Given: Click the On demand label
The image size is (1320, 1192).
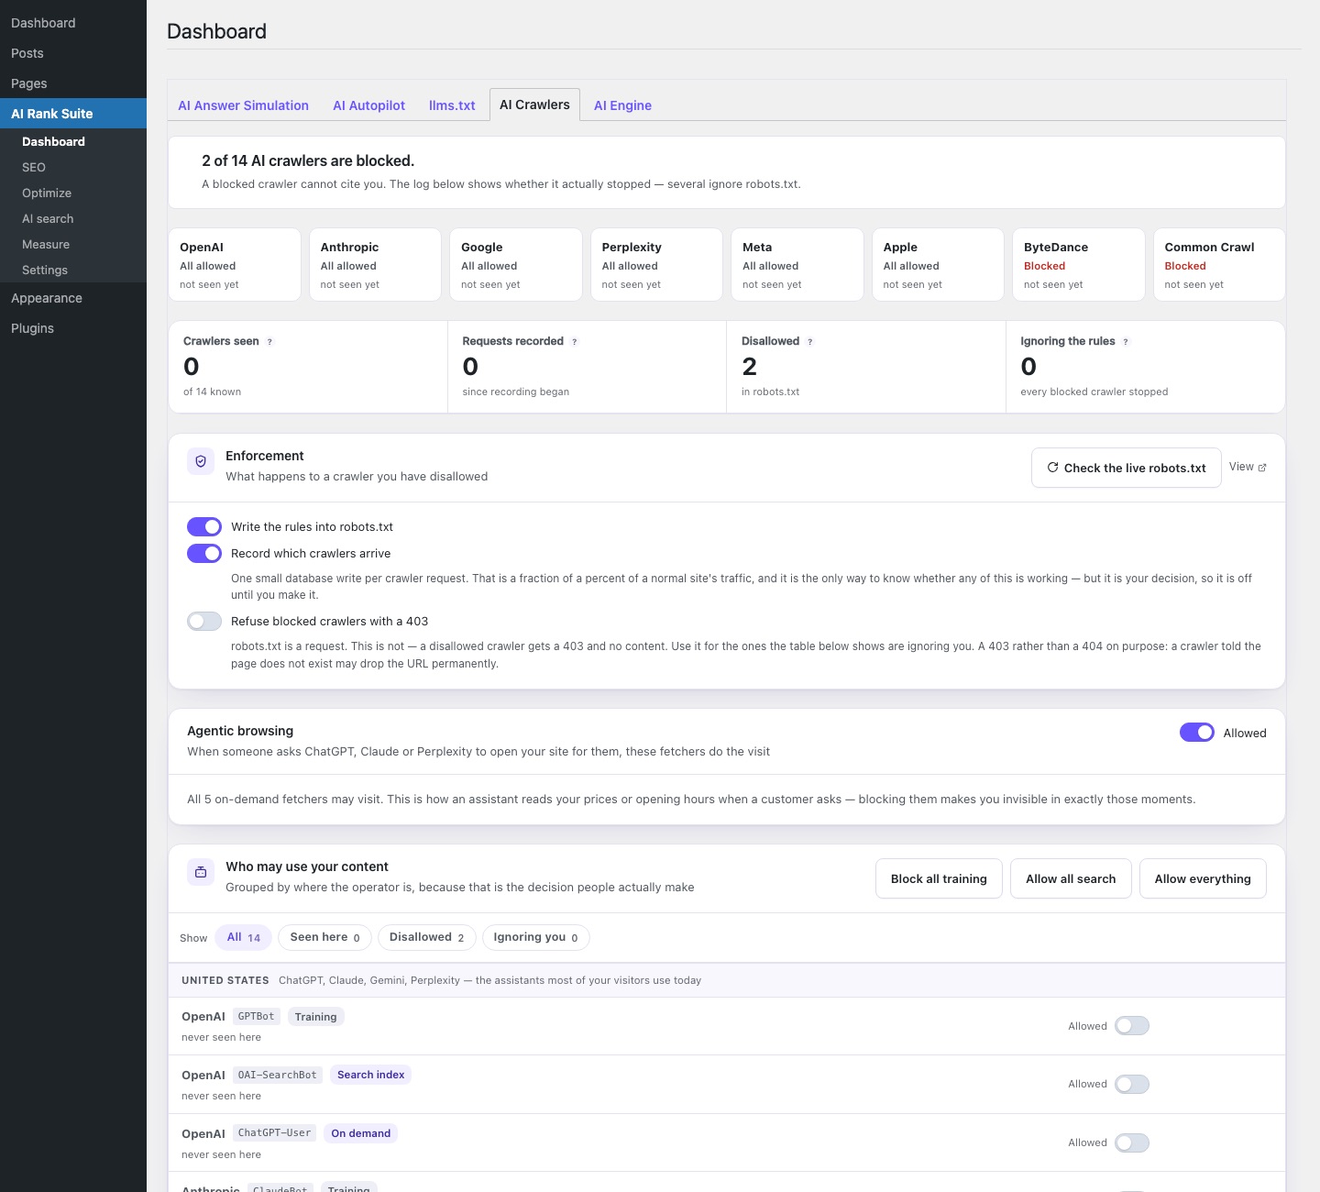Looking at the screenshot, I should (360, 1133).
